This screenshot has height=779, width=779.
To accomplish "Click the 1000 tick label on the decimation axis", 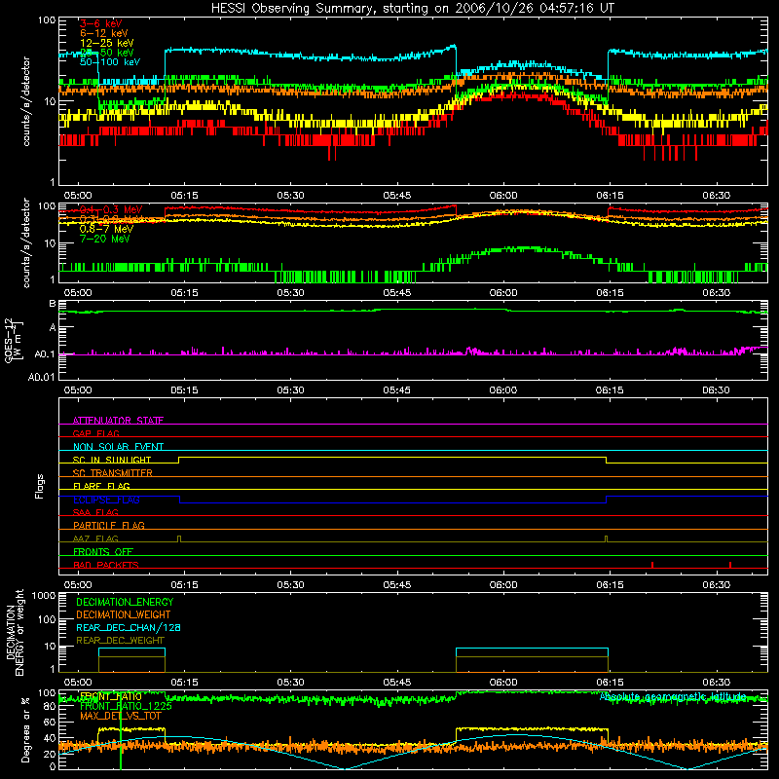I will pos(44,596).
